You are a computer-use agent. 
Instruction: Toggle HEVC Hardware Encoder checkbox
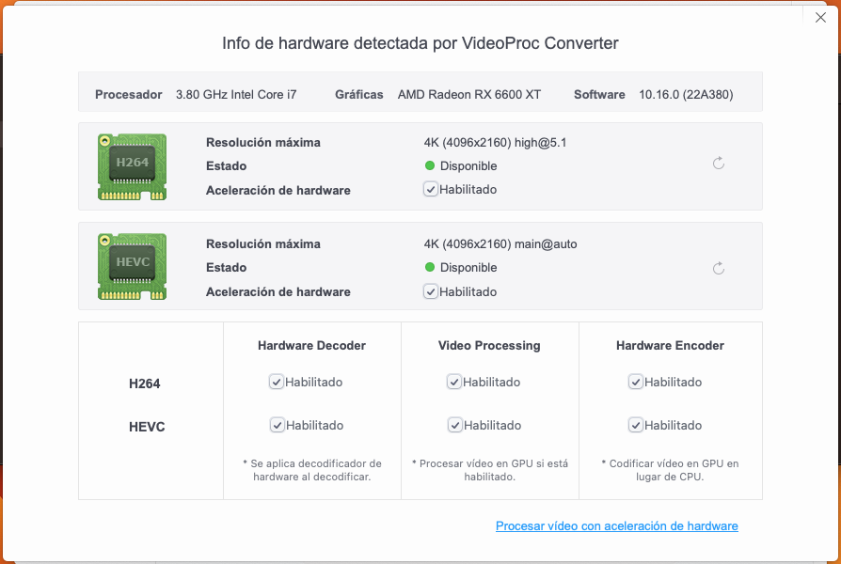point(636,425)
